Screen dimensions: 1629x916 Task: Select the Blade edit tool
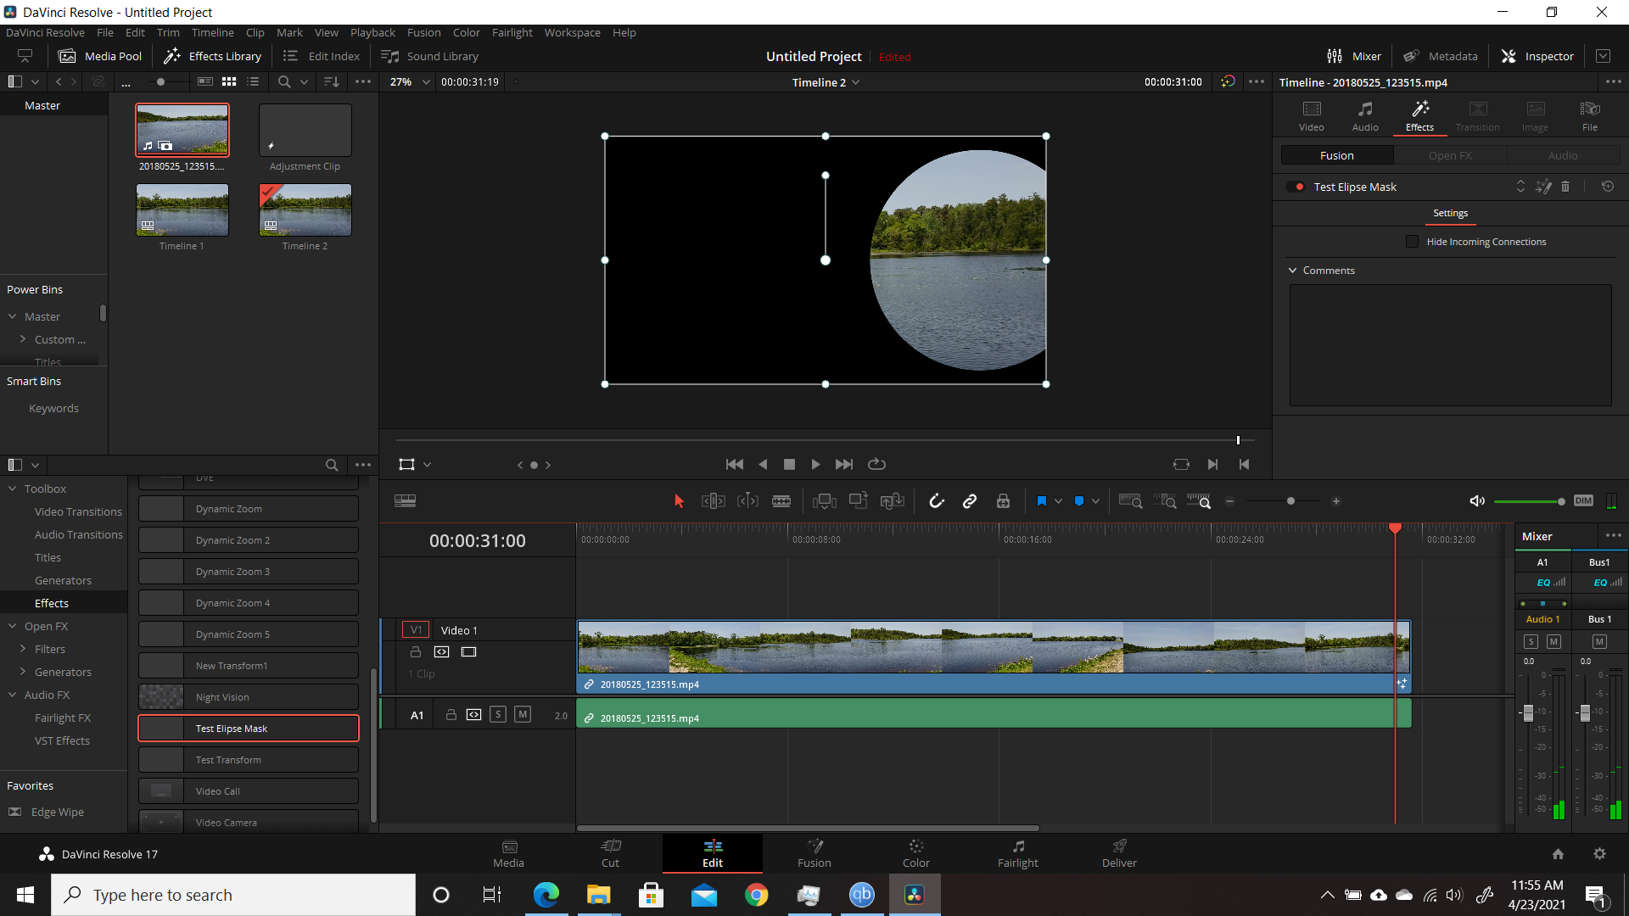click(x=781, y=501)
